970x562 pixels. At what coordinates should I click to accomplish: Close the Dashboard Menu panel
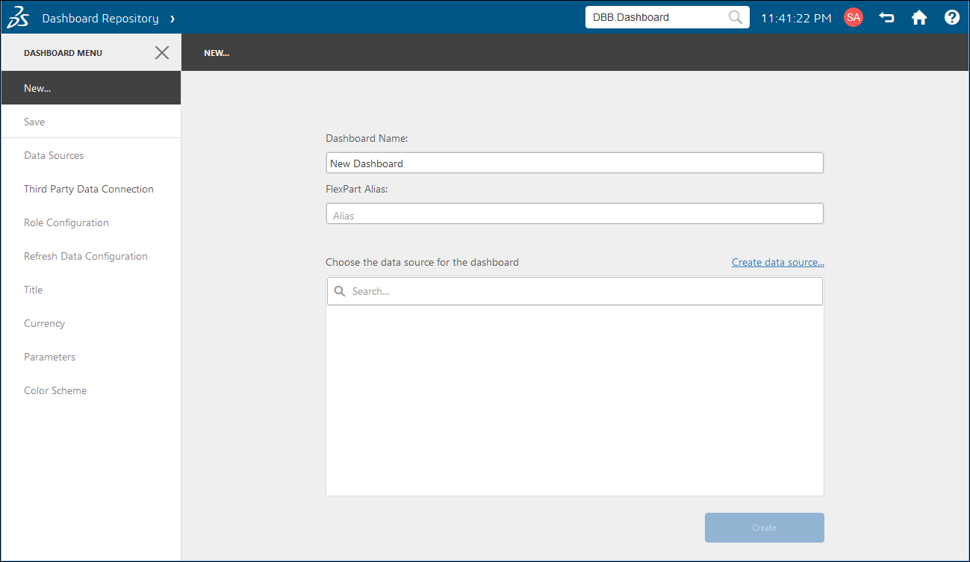(161, 52)
